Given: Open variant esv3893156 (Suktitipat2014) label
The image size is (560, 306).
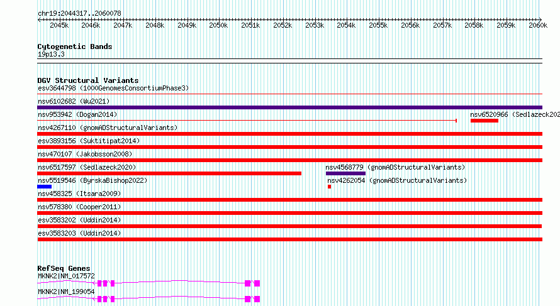Looking at the screenshot, I should pyautogui.click(x=89, y=141).
